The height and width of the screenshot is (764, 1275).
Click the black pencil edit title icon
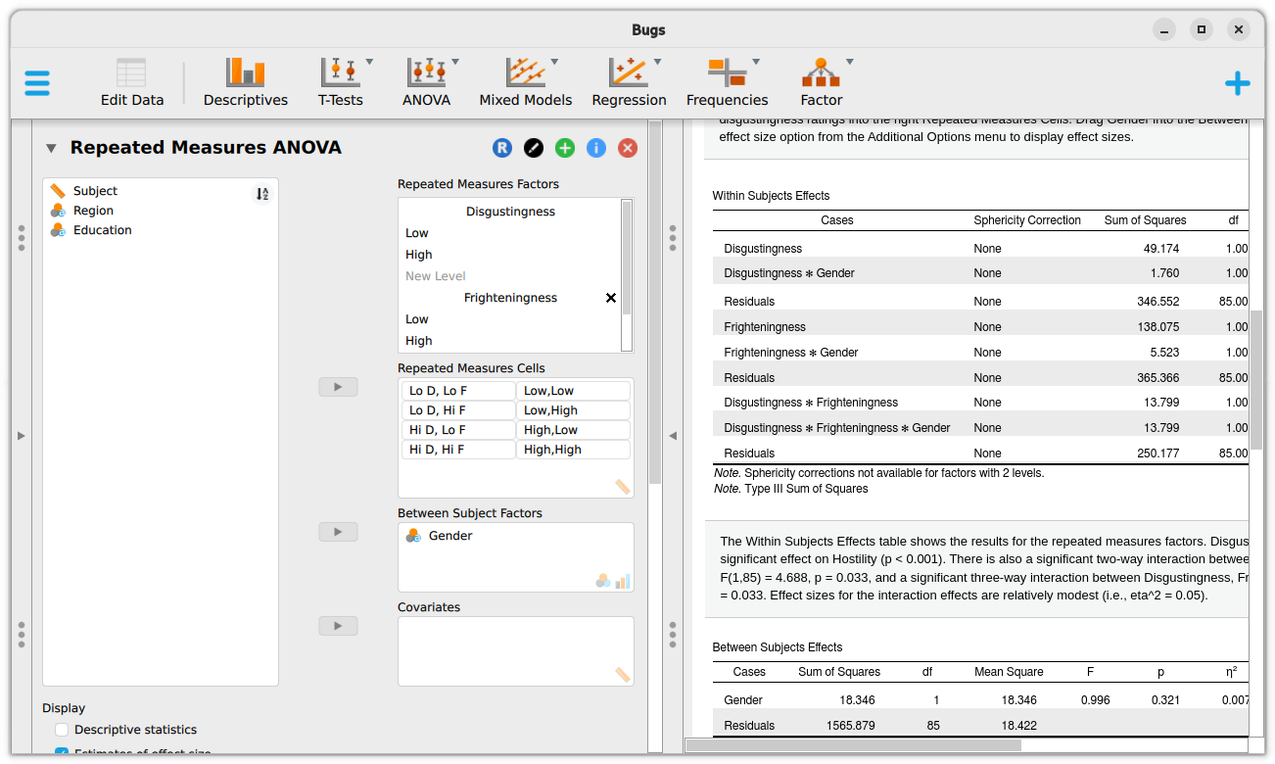534,148
